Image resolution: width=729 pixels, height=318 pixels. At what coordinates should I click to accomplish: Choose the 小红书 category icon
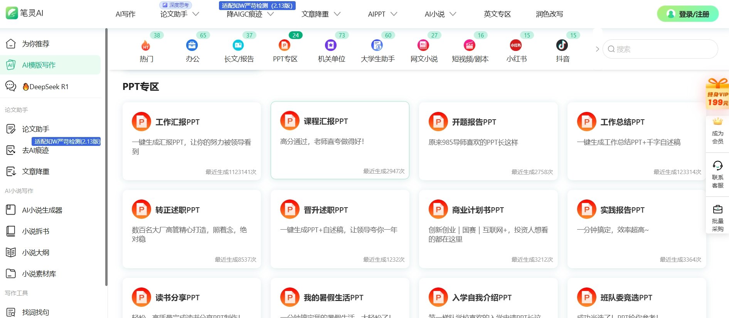[x=516, y=46]
